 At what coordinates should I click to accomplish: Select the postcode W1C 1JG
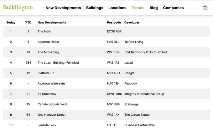pos(113,52)
